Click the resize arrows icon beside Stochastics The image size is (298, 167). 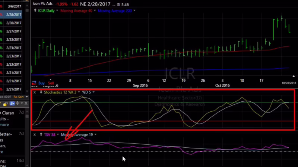(41, 92)
